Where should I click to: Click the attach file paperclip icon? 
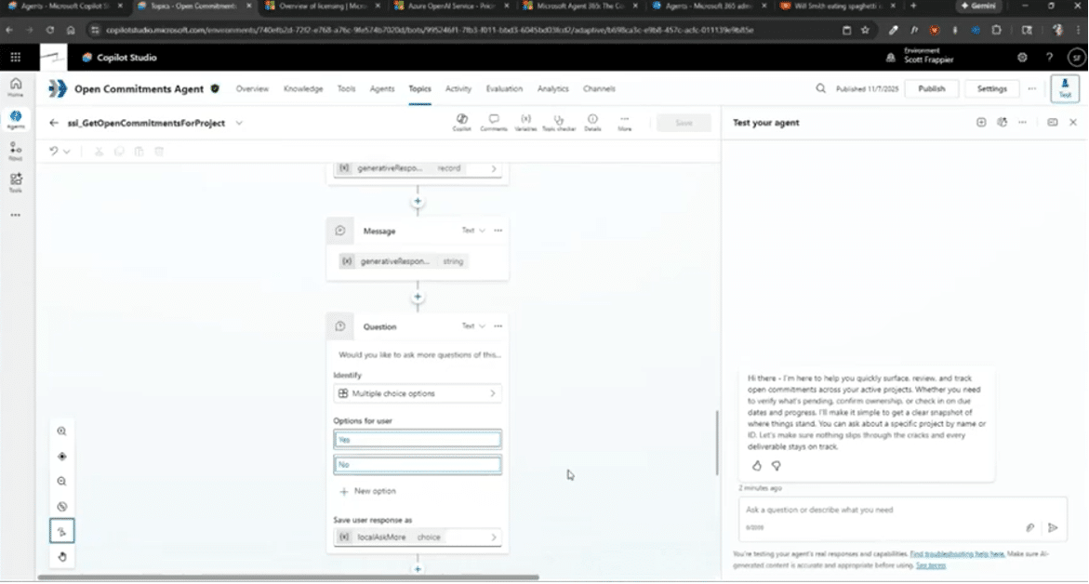(x=1030, y=527)
